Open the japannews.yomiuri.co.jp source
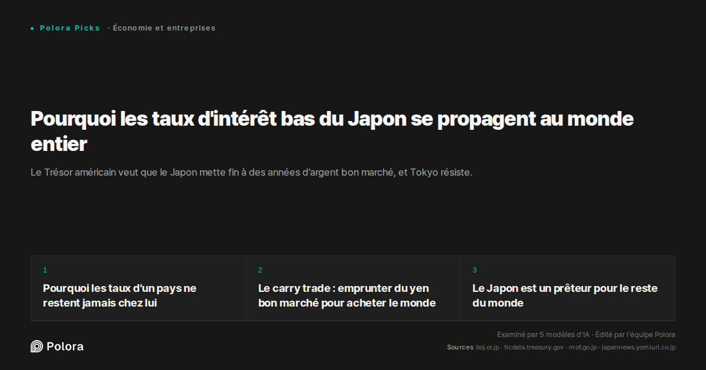 [638, 348]
